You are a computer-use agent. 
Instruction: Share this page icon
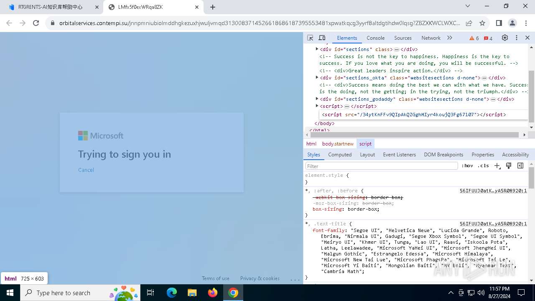[x=469, y=23]
